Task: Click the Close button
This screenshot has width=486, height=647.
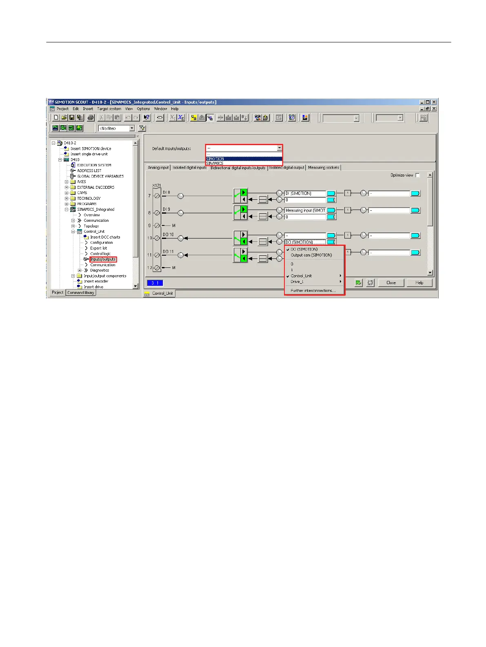Action: point(391,283)
